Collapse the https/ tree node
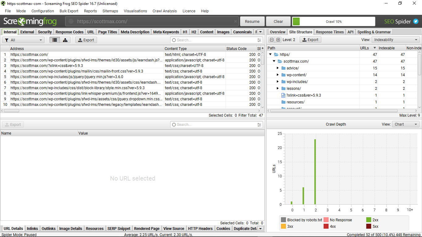This screenshot has width=422, height=237. [x=270, y=55]
